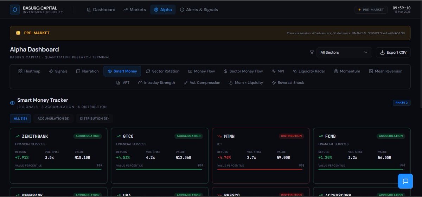Open the MTNN ticker card
Image resolution: width=422 pixels, height=197 pixels.
261,156
